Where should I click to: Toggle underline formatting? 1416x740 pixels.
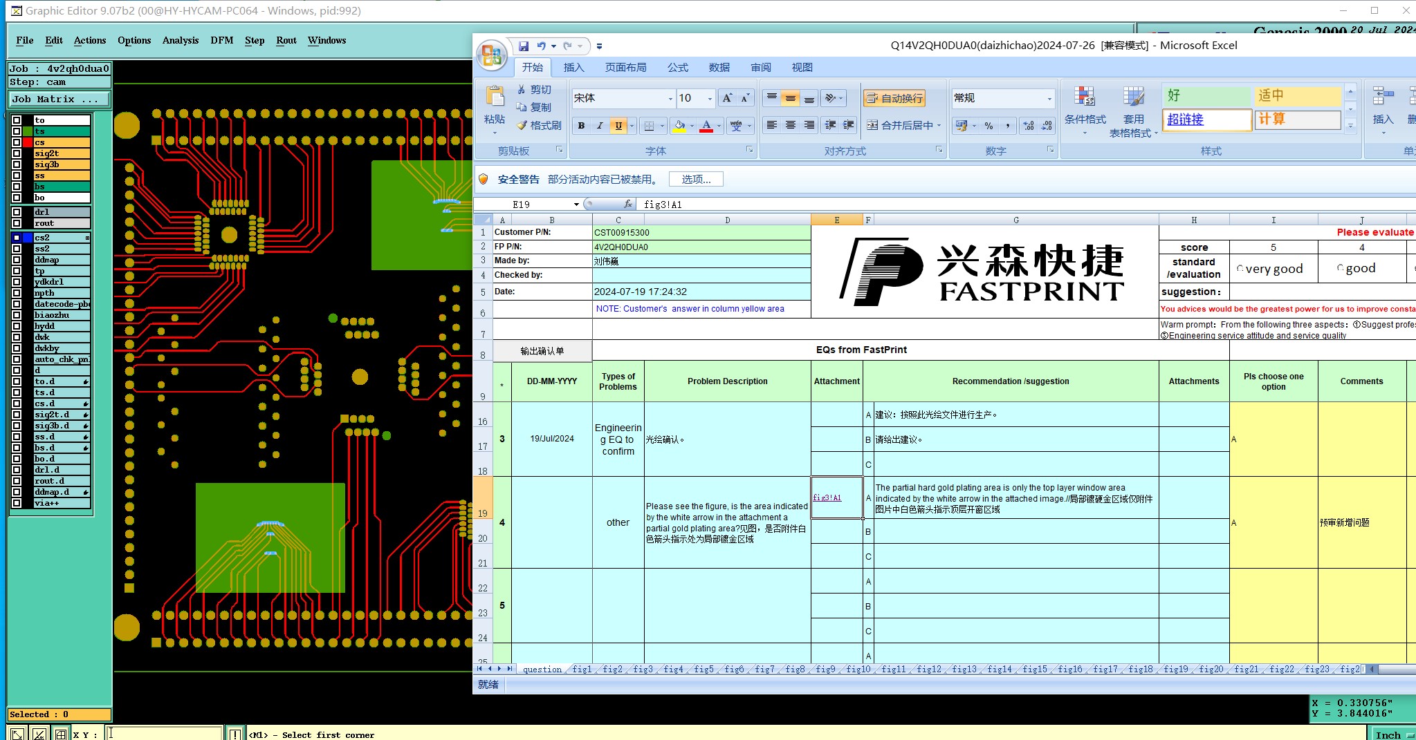(618, 126)
